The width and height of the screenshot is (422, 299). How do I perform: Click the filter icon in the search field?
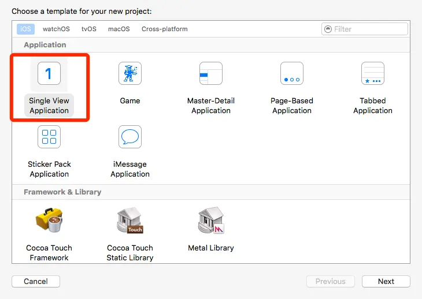click(x=328, y=29)
